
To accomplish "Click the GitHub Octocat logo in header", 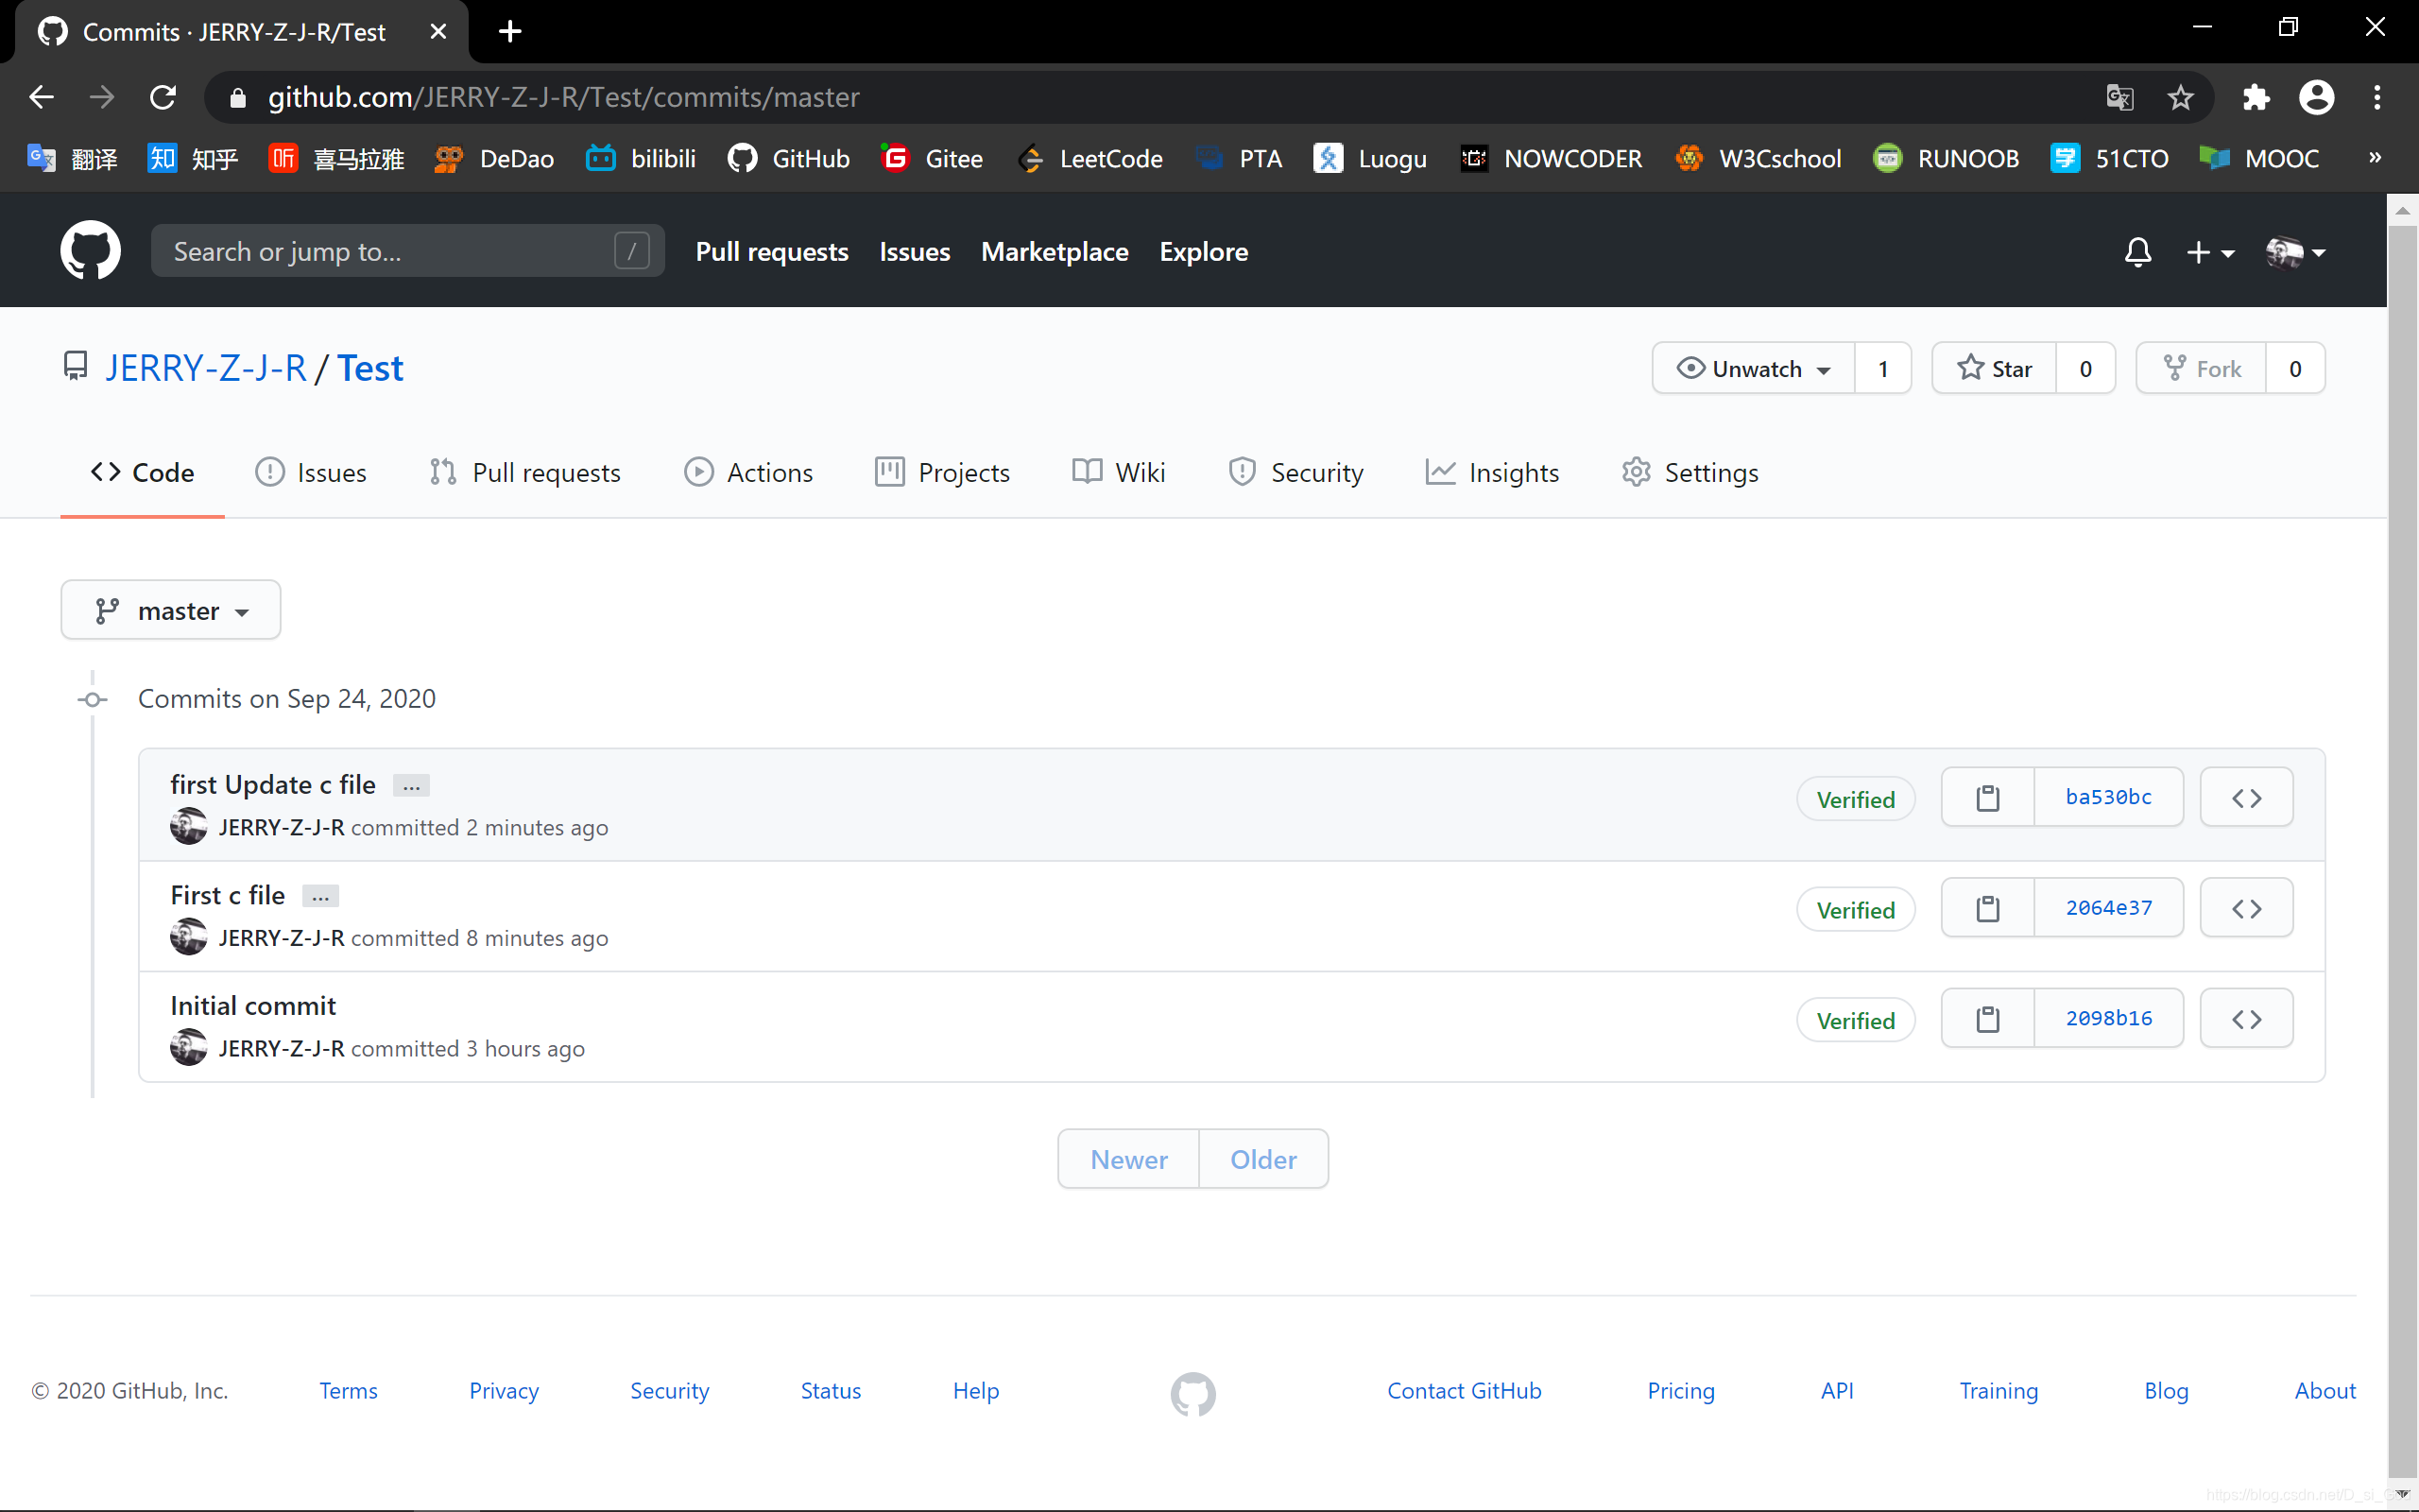I will pos(90,251).
